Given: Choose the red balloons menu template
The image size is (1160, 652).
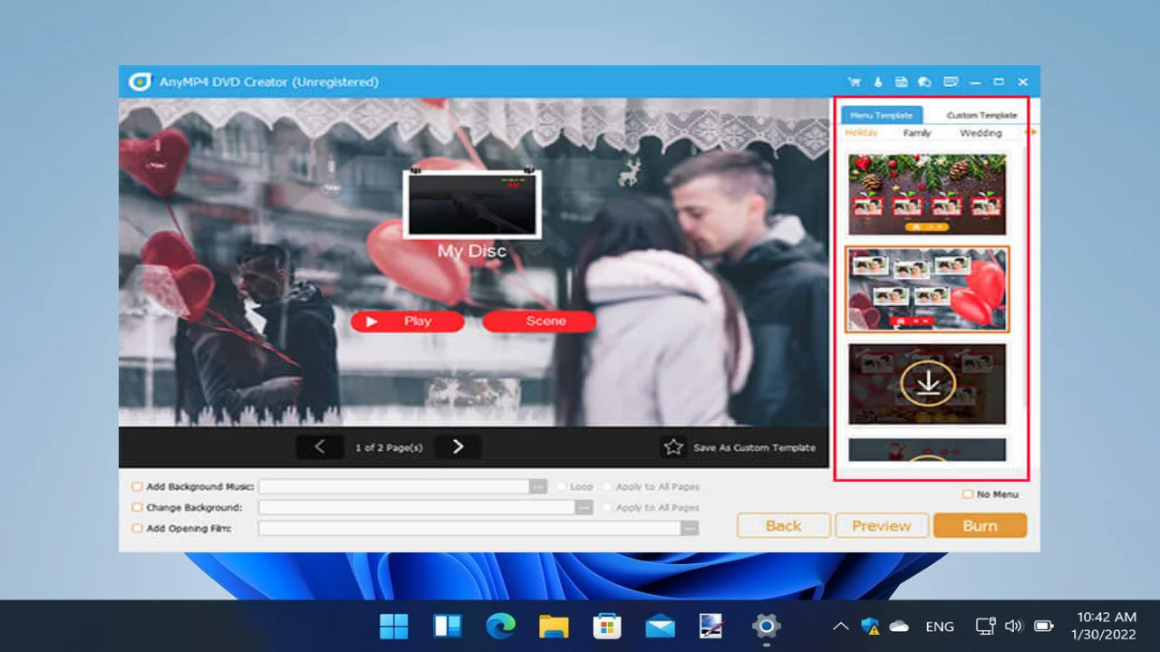Looking at the screenshot, I should click(927, 289).
